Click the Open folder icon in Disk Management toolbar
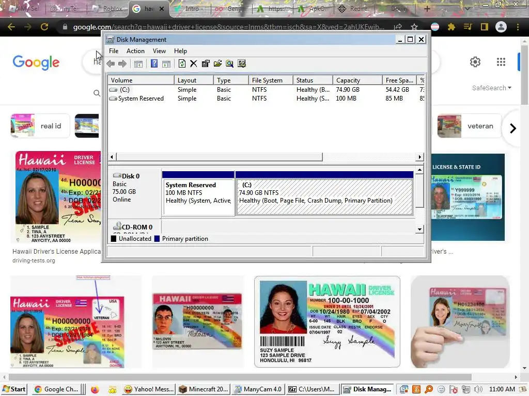 (217, 63)
